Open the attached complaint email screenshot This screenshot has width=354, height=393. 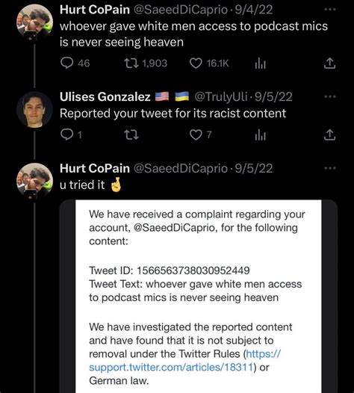(x=199, y=297)
